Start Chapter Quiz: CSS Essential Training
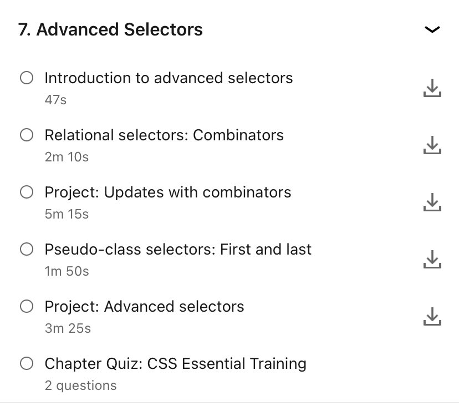Screen dimensions: 459x406 coord(176,364)
